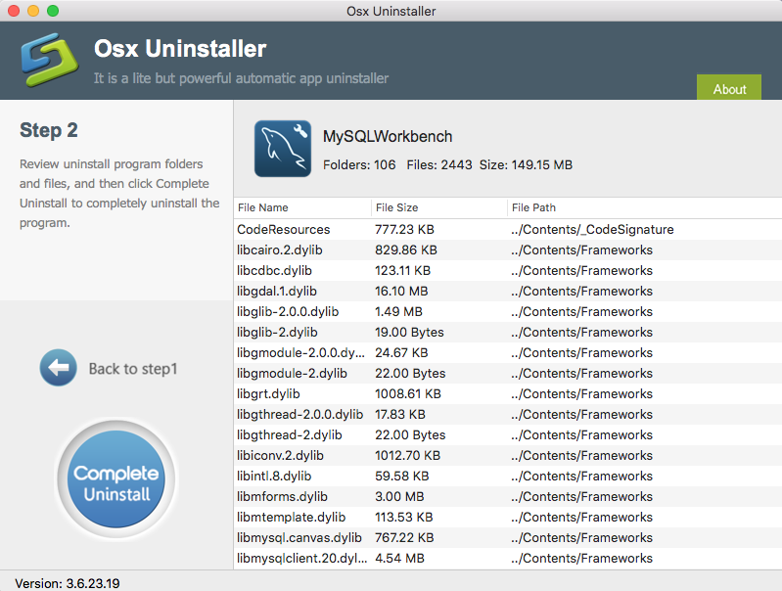Select the libgrt.dylib entry
Screen dimensions: 782x591
pyautogui.click(x=268, y=393)
